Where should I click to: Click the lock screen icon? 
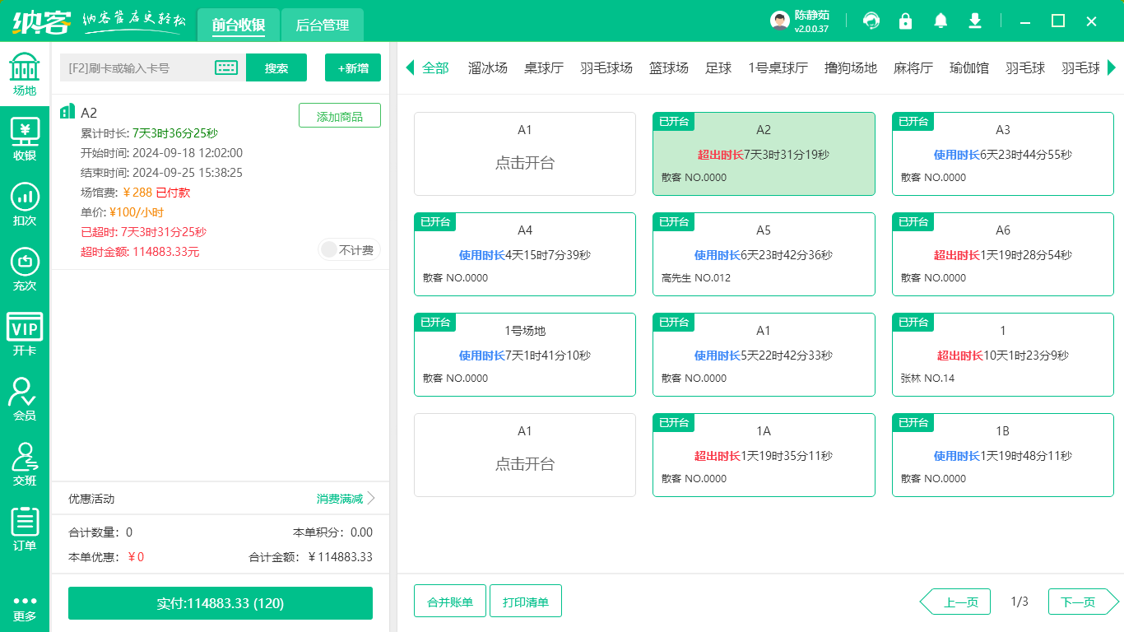(905, 21)
